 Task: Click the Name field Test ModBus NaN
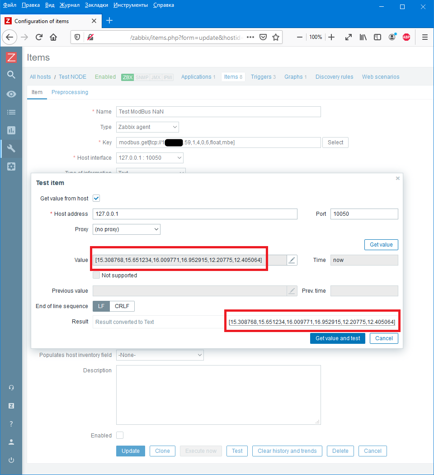point(218,112)
